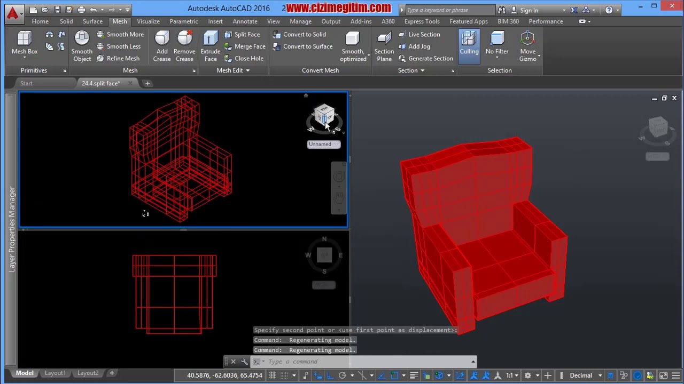Click the search keyword input field
This screenshot has height=384, width=684.
[x=450, y=10]
